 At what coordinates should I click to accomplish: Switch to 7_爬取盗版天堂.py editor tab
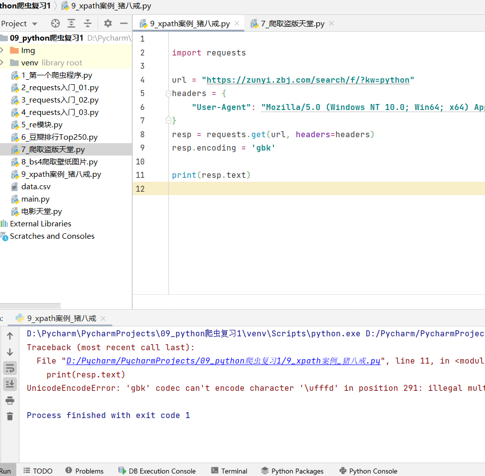coord(292,23)
